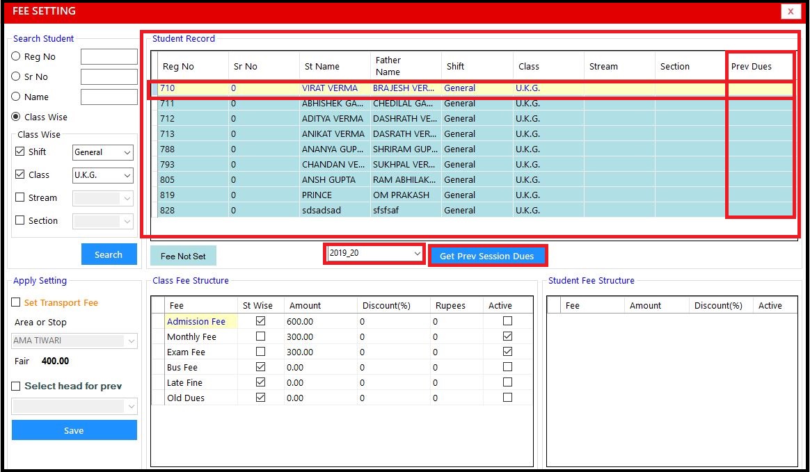Activate the Admission Fee Active checkbox
The height and width of the screenshot is (472, 810).
[507, 321]
